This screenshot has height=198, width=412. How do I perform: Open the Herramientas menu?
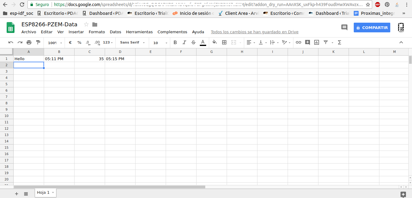pyautogui.click(x=139, y=32)
